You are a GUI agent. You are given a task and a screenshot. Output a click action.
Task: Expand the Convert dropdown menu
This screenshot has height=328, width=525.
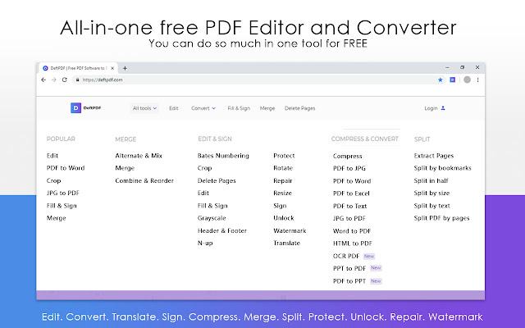click(203, 108)
